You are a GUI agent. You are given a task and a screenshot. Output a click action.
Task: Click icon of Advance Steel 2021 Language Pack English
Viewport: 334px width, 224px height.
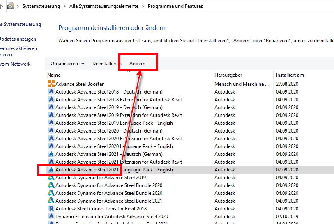click(x=51, y=169)
